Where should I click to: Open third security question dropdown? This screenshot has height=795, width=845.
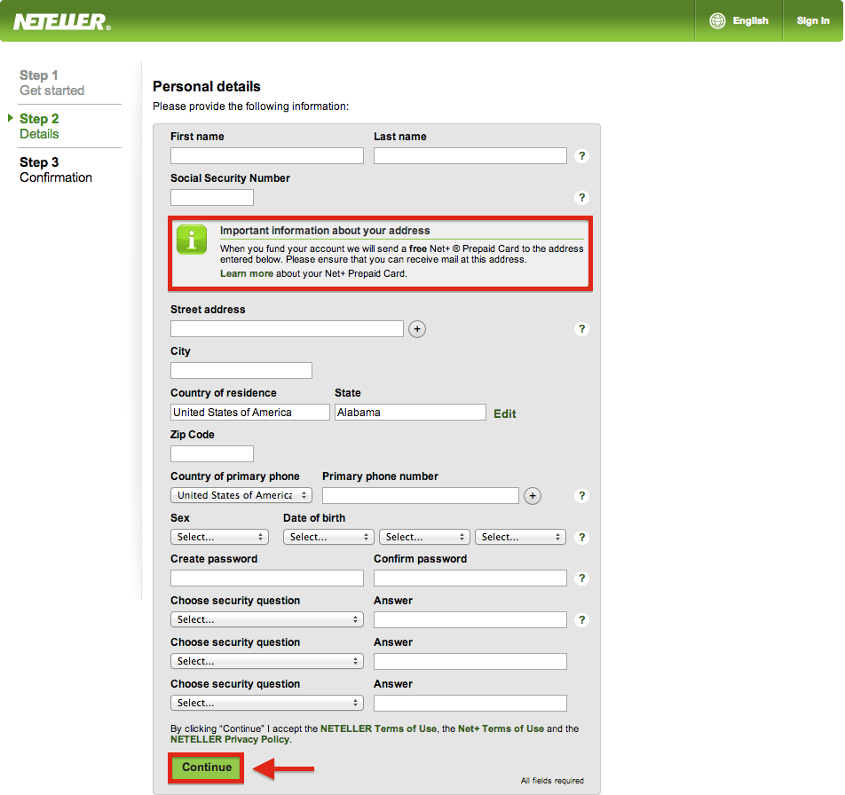pyautogui.click(x=267, y=703)
